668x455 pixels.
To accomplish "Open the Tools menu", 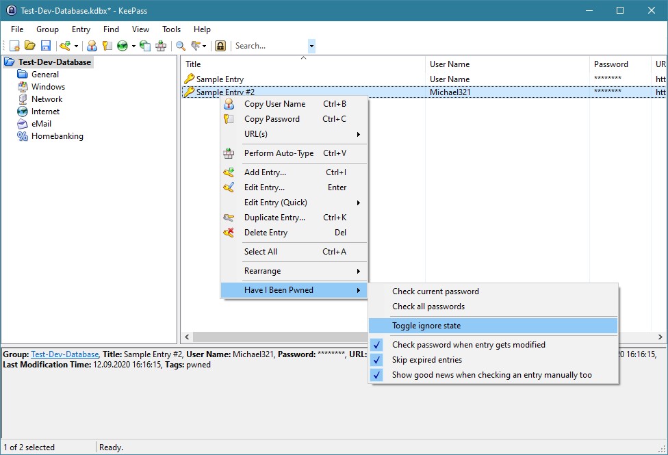I will click(171, 29).
